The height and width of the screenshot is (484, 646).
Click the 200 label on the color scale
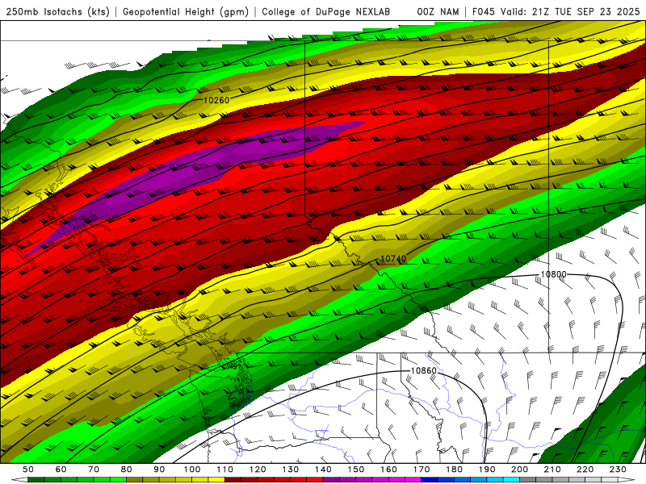click(519, 469)
